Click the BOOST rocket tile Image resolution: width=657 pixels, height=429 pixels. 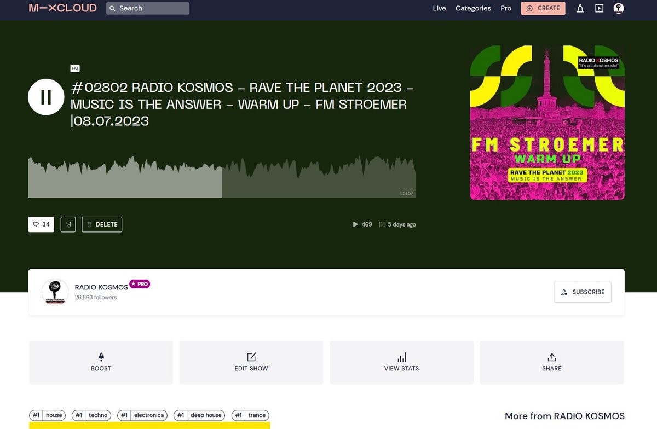click(101, 363)
